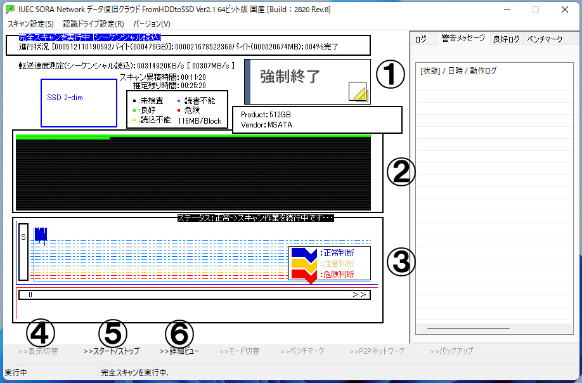Open the スキャン設定(S) menu
This screenshot has width=582, height=383.
pyautogui.click(x=30, y=24)
